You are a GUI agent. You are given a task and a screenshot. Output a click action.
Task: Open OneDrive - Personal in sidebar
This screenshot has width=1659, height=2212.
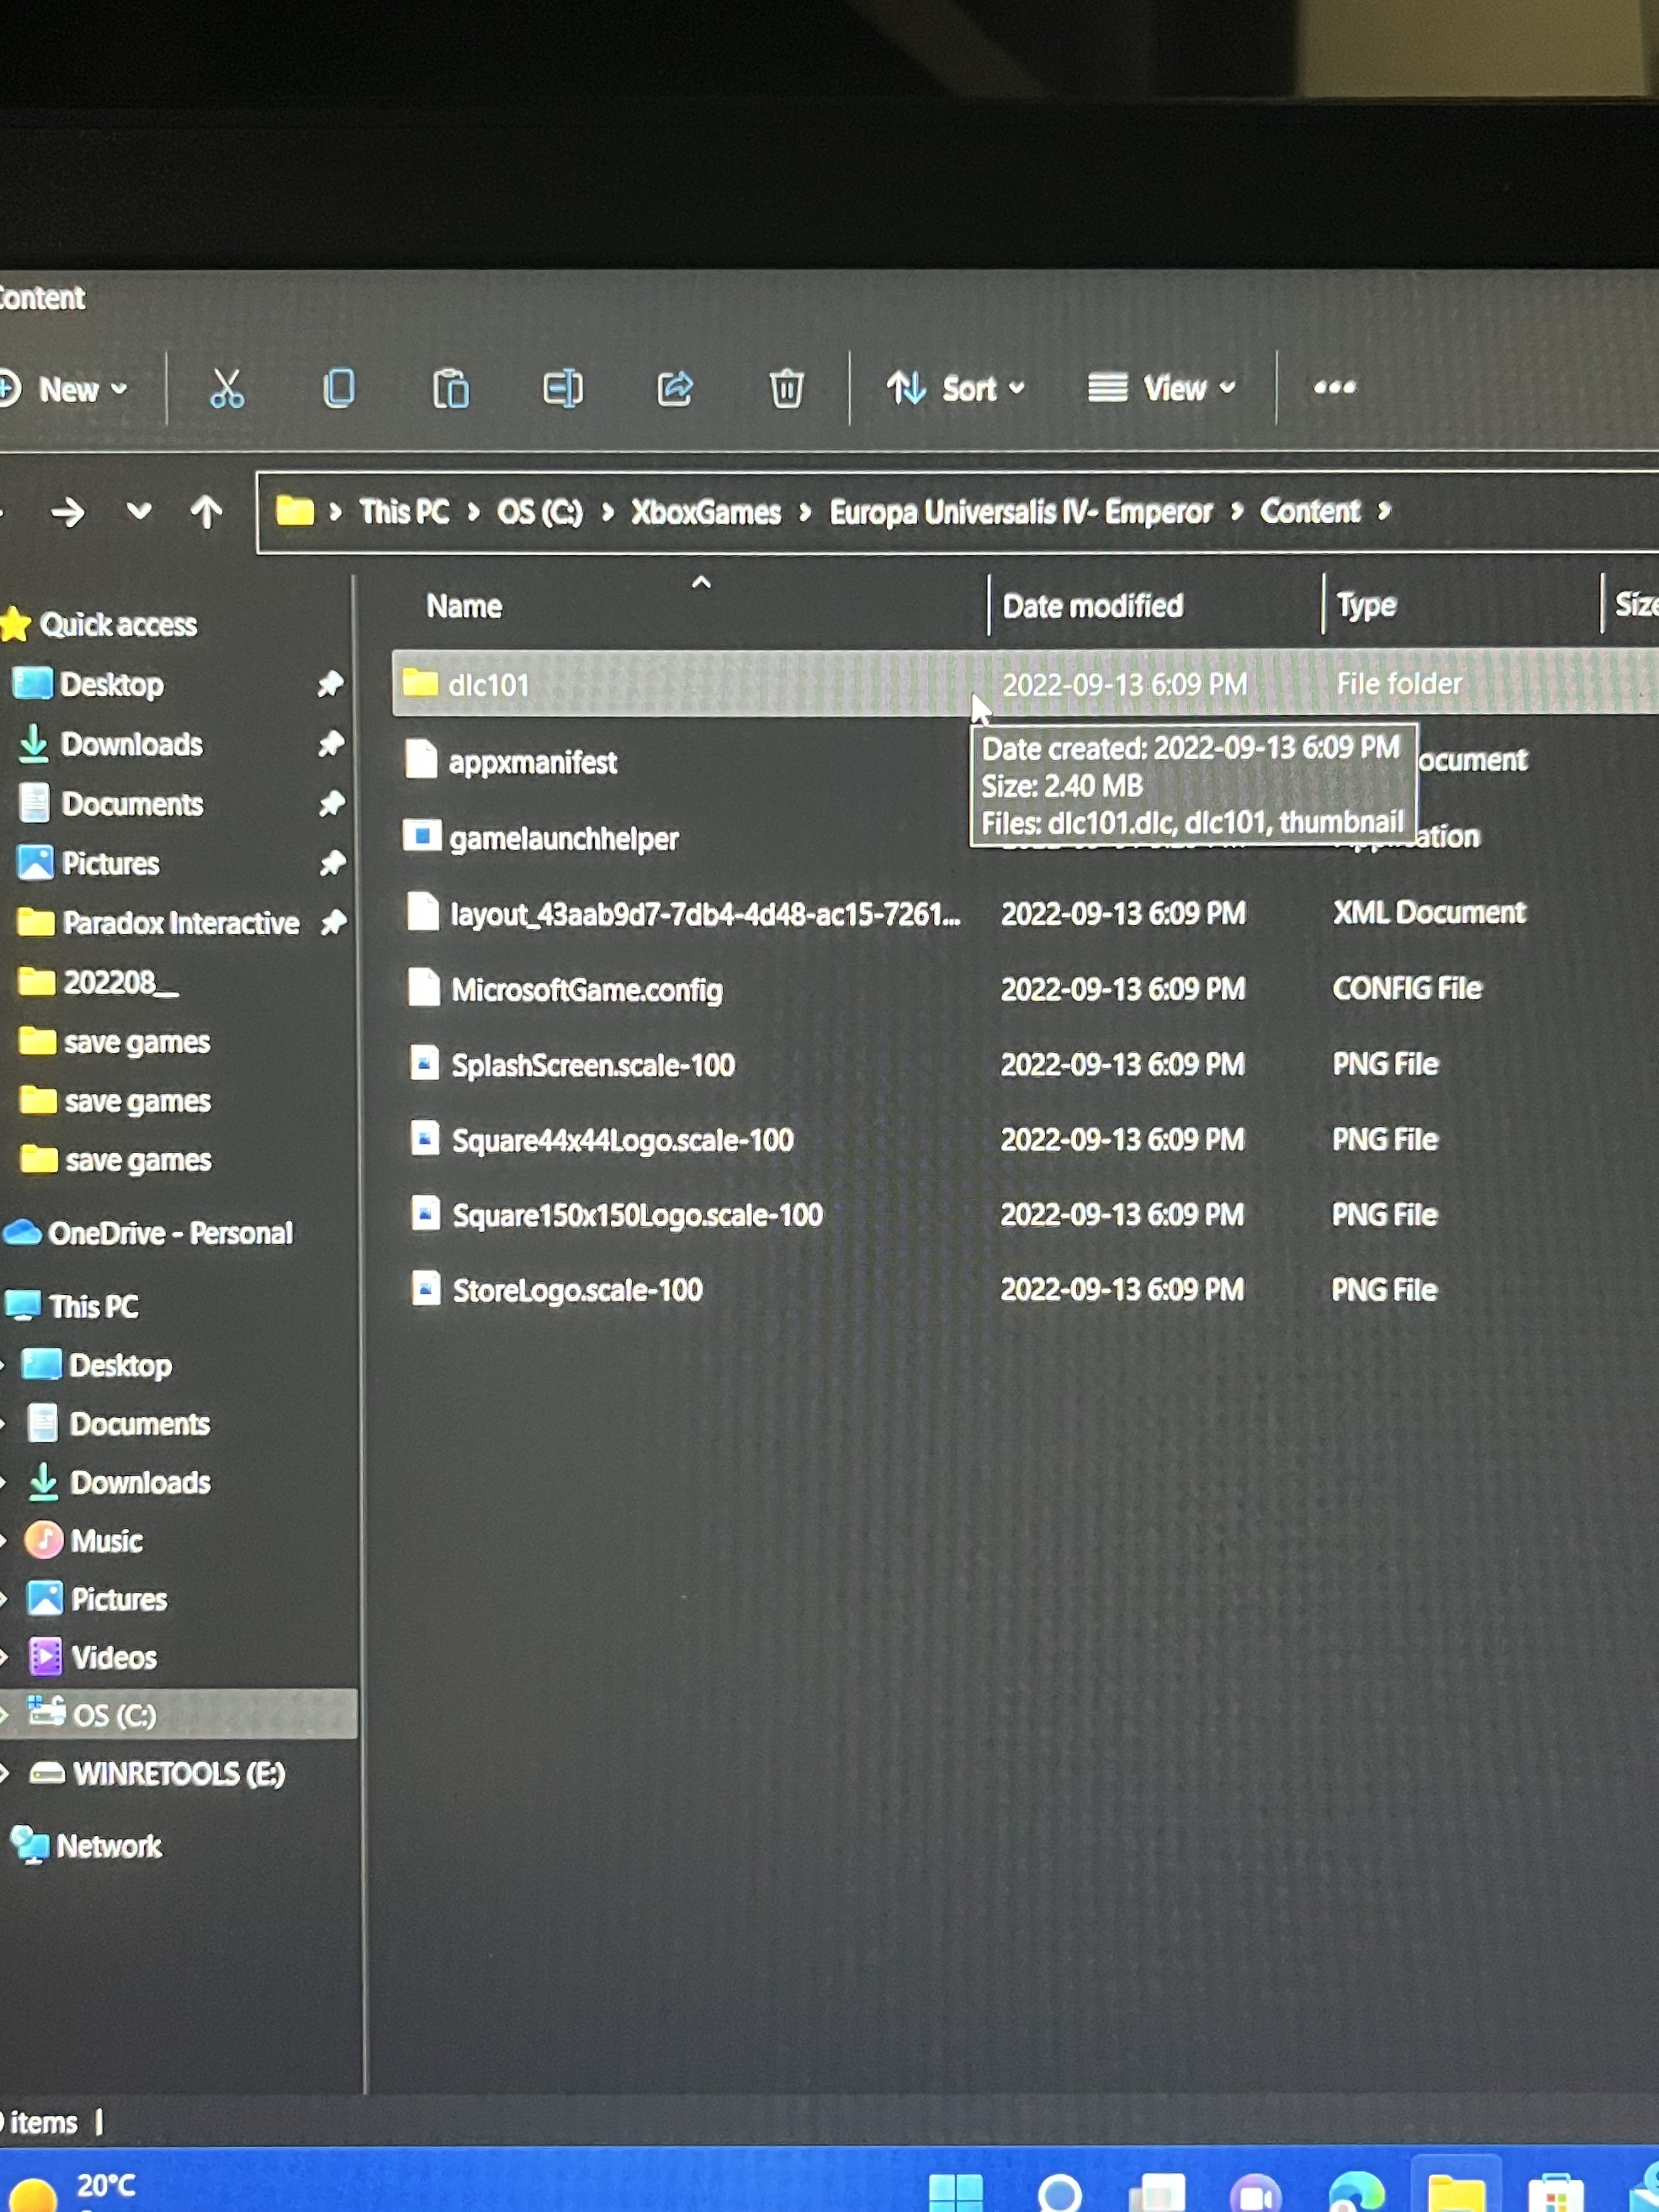(x=170, y=1233)
